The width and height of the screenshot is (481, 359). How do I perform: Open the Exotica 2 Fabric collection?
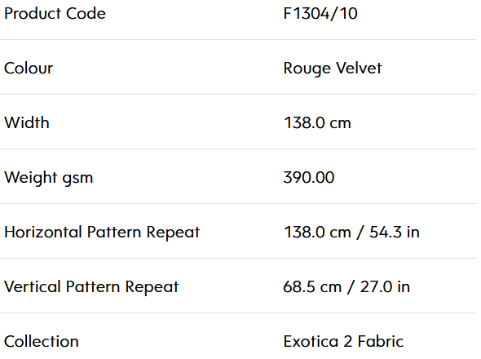(x=343, y=342)
